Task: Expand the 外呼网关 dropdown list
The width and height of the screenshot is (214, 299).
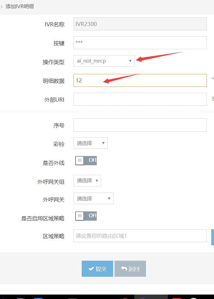Action: (93, 198)
